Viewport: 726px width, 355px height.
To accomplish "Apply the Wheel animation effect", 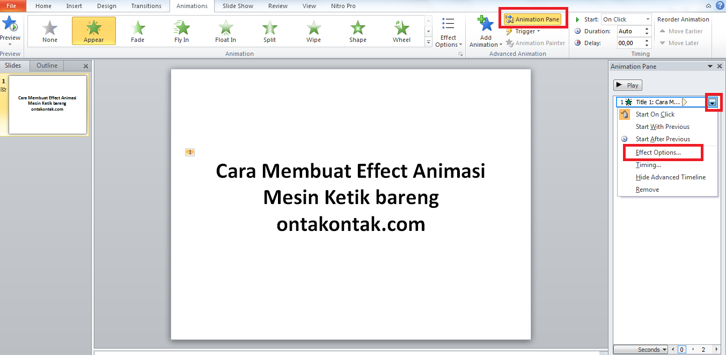I will click(x=402, y=31).
